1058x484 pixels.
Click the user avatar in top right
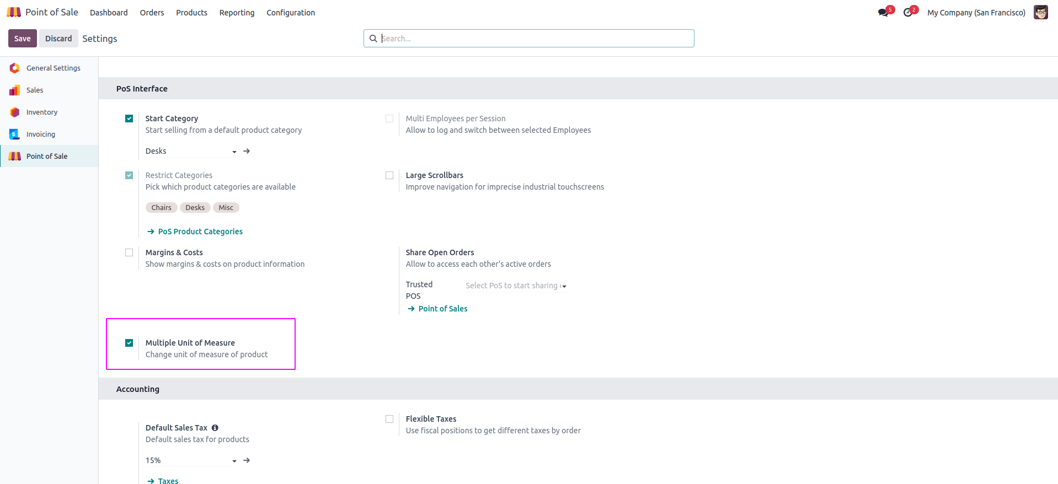(1040, 12)
